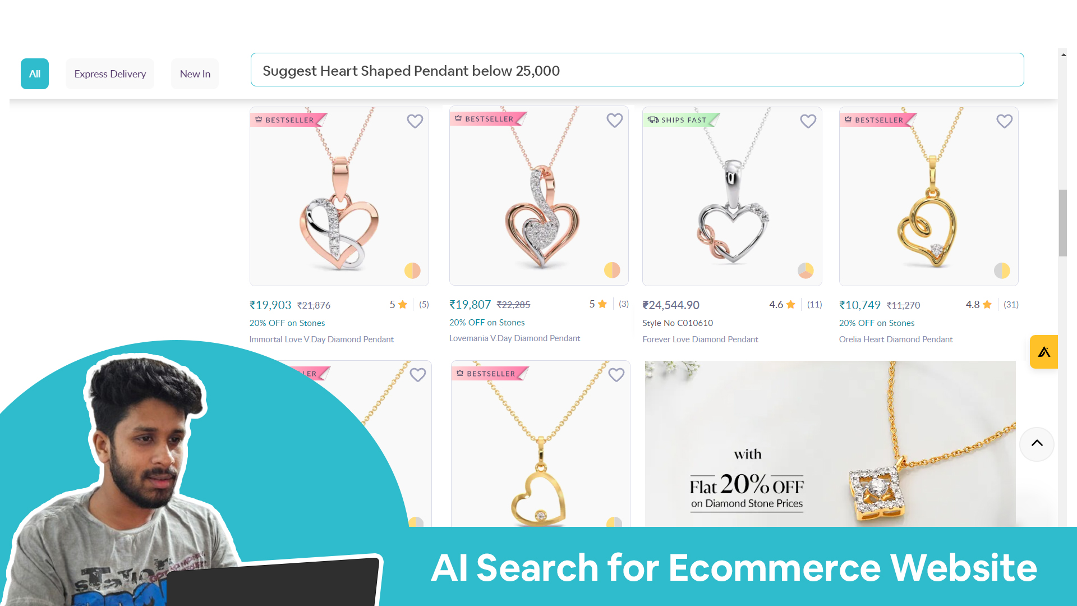Click the Bestseller badge on Lovemania pendant
Viewport: 1077px width, 606px height.
pos(485,118)
